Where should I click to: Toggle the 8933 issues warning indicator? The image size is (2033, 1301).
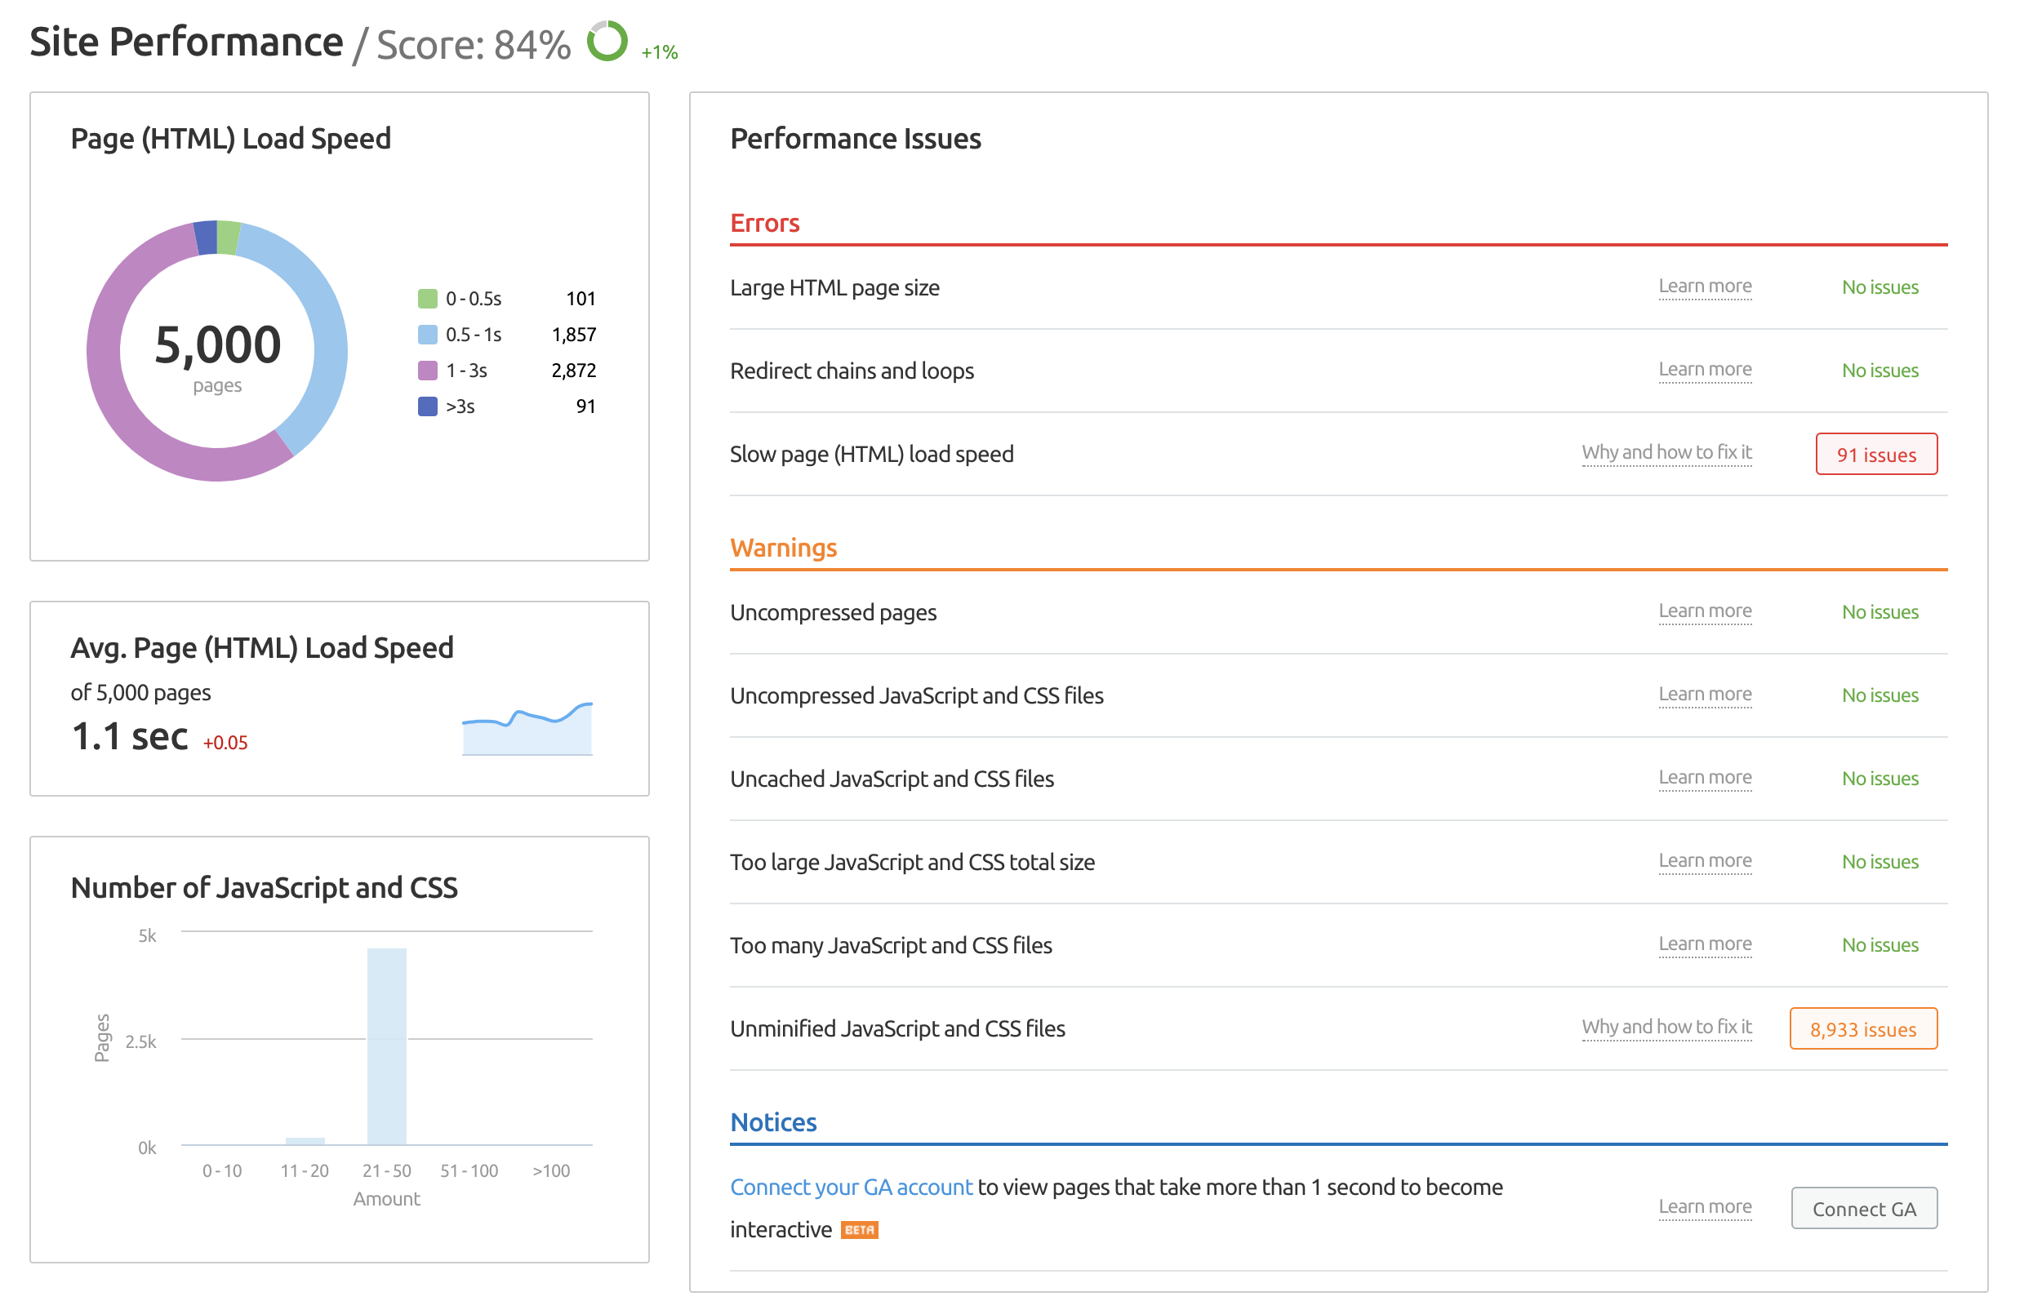[x=1864, y=1027]
